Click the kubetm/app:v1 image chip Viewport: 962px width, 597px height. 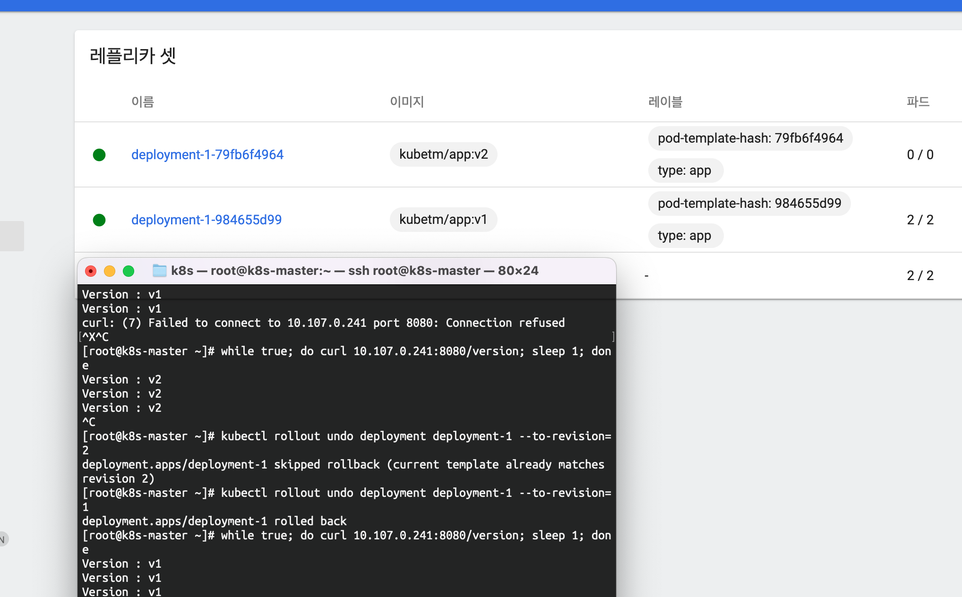[x=443, y=220]
